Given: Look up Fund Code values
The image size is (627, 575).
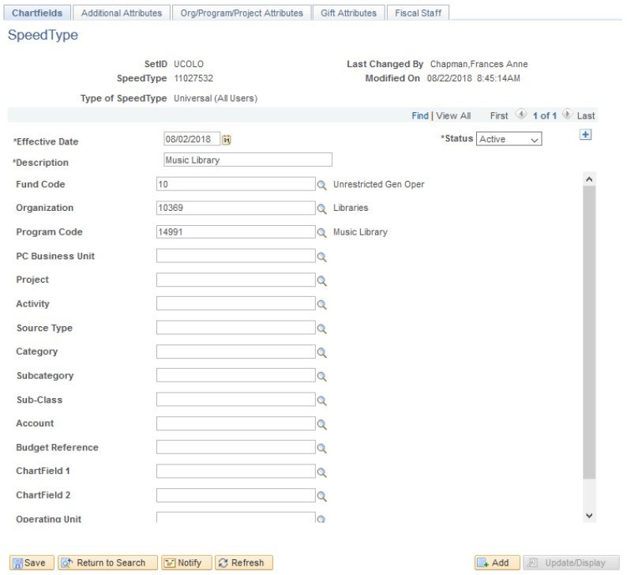Looking at the screenshot, I should pos(321,185).
